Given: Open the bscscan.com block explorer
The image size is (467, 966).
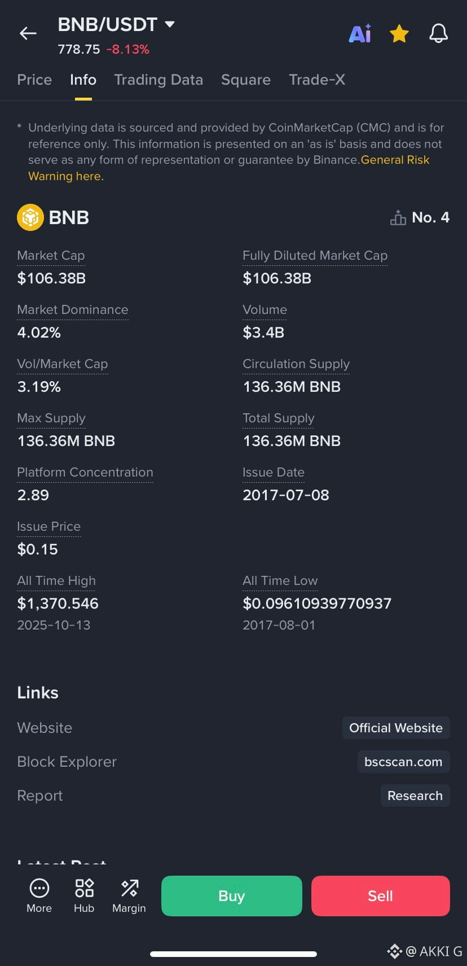Looking at the screenshot, I should click(x=403, y=762).
